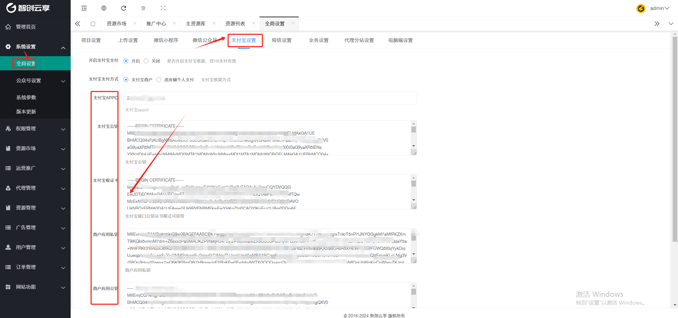This screenshot has width=678, height=318.
Task: Click the refresh page icon
Action: pyautogui.click(x=124, y=8)
